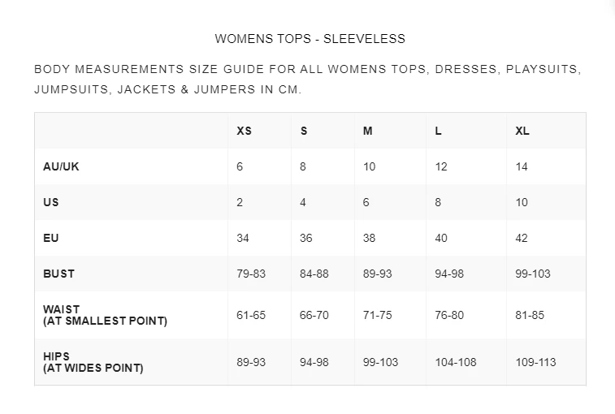615x414 pixels.
Task: Select the bust 84-88 cell for S
Action: pos(314,274)
